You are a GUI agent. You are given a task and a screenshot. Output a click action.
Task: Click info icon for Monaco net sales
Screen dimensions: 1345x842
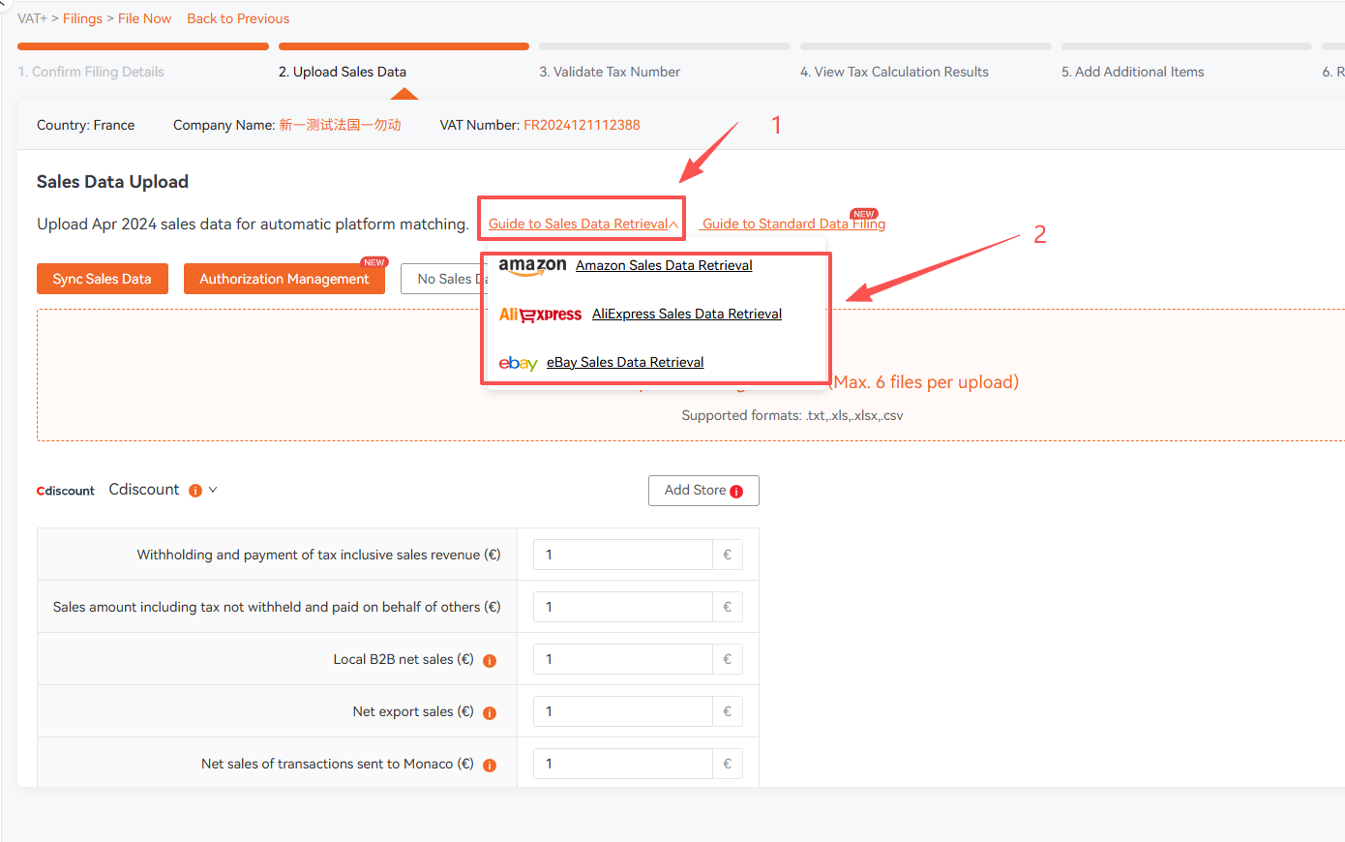(x=490, y=766)
